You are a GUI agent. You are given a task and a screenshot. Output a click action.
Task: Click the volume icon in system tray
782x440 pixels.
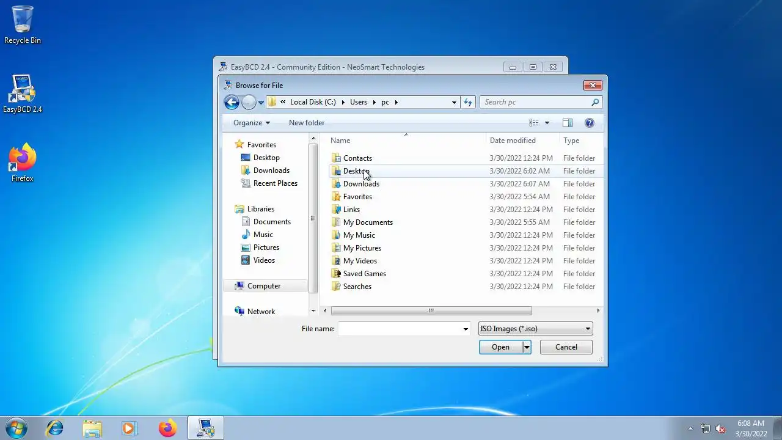(721, 428)
